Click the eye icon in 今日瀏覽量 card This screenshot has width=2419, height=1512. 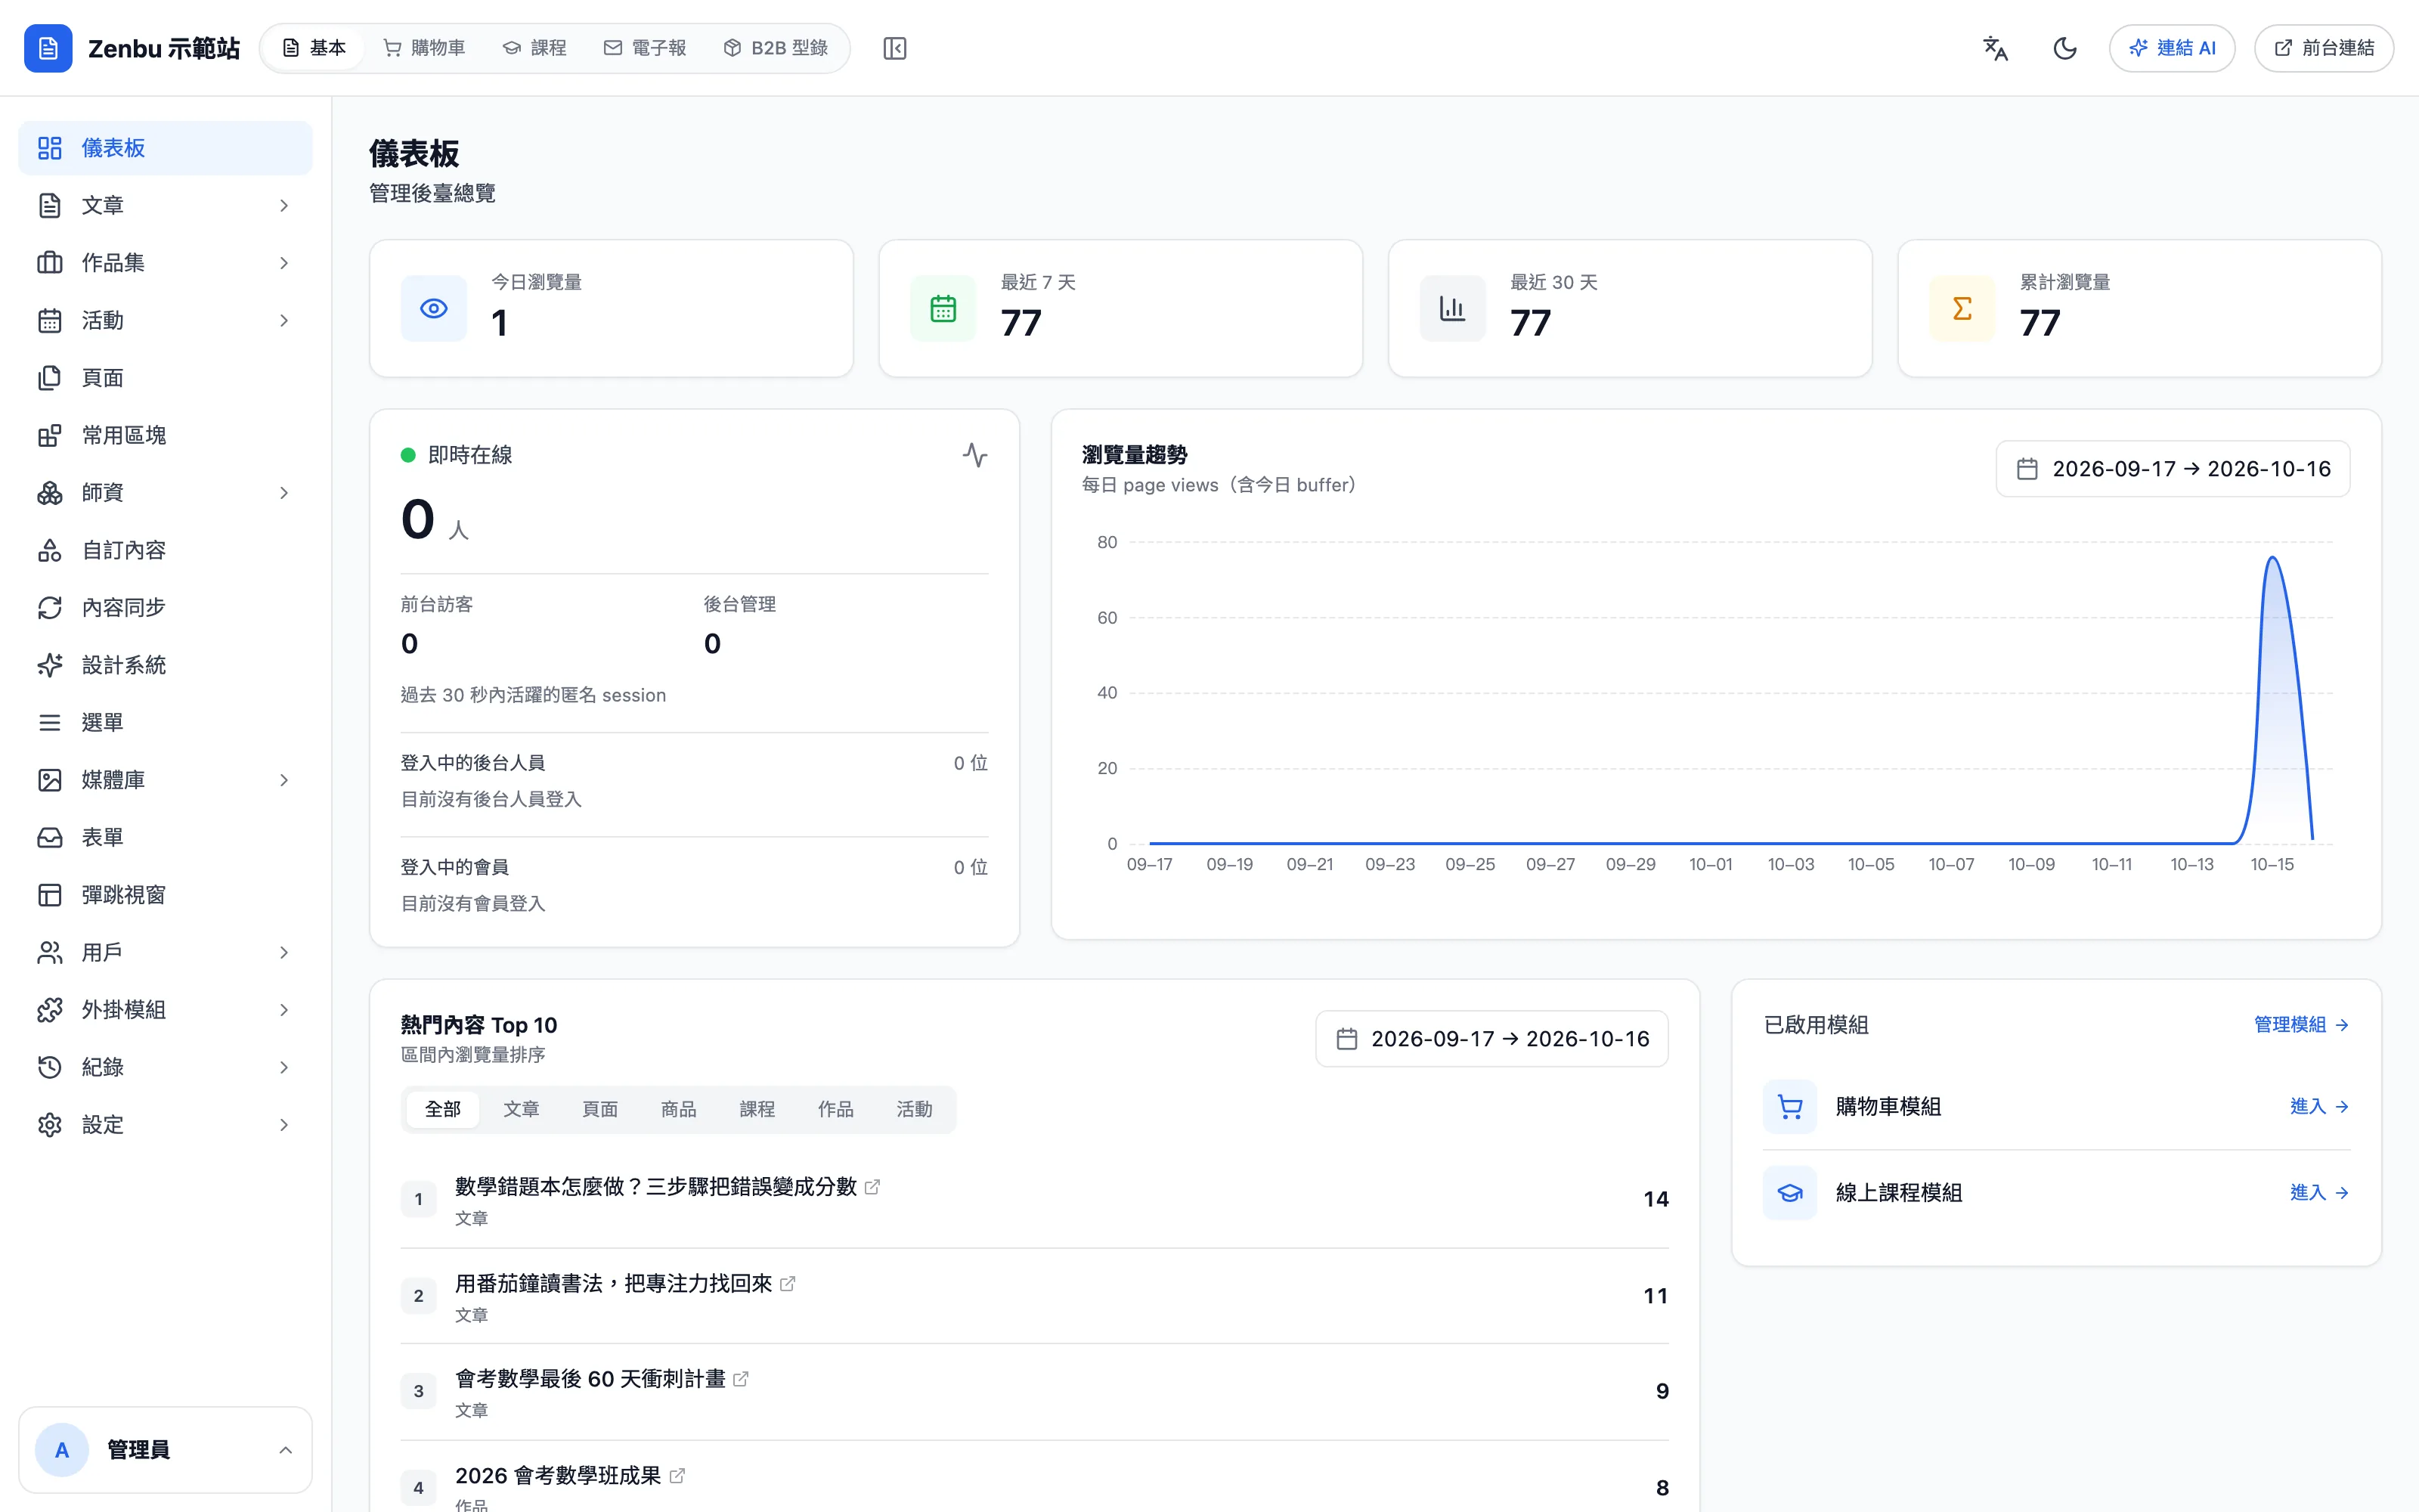click(x=434, y=308)
